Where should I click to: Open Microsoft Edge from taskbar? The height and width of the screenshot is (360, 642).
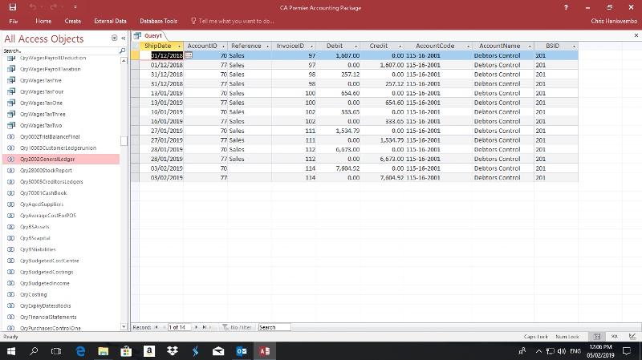(80, 351)
